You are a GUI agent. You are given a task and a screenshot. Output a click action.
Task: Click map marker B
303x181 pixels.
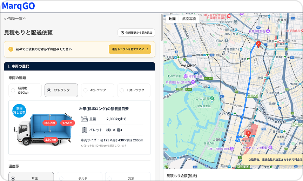(x=248, y=134)
